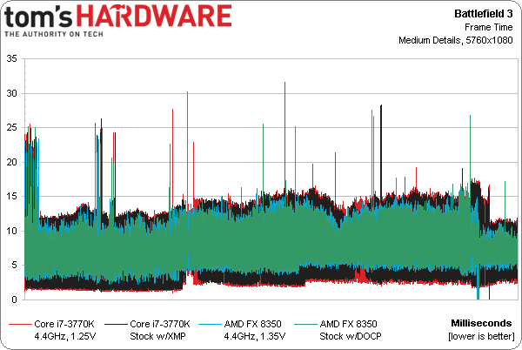This screenshot has height=350, width=522.
Task: Click the tall black spike near 28
Action: pyautogui.click(x=381, y=150)
